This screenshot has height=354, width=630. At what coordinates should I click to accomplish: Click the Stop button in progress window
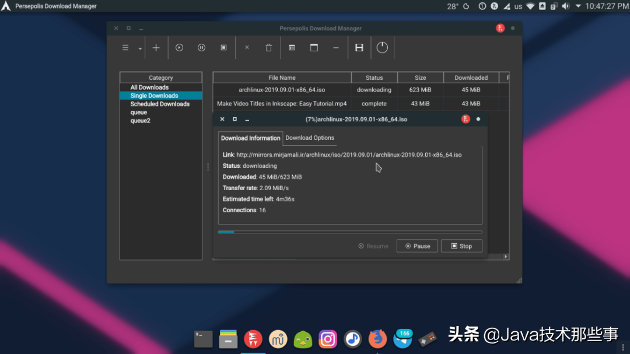[x=461, y=246]
